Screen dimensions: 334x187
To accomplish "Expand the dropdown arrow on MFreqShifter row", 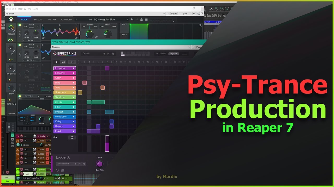I will tap(66, 178).
